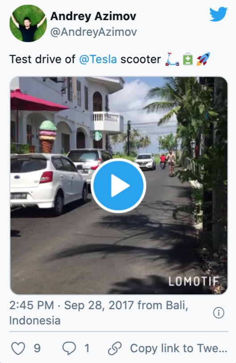Click the scooter emoji in the tweet

coord(172,59)
